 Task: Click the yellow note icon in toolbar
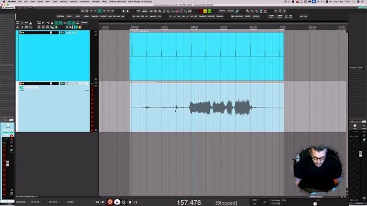pyautogui.click(x=80, y=27)
